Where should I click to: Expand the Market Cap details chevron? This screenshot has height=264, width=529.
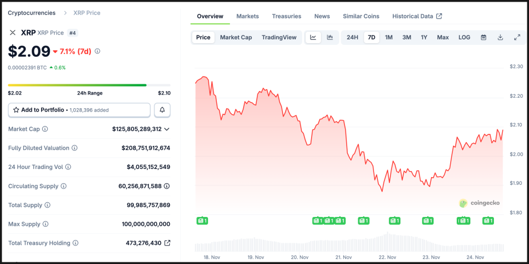(167, 129)
